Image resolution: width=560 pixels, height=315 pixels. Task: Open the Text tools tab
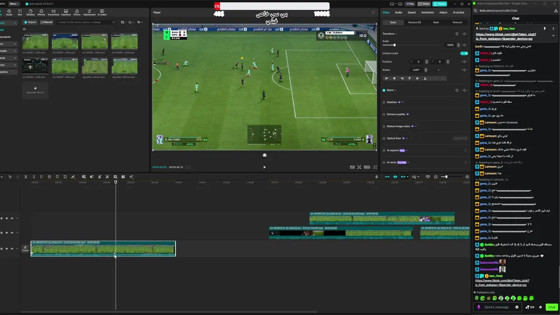coord(20,12)
